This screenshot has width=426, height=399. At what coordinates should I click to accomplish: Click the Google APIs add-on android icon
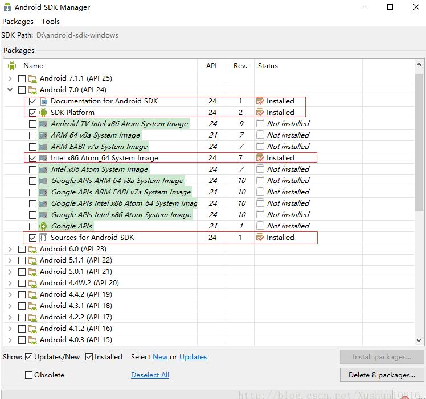[43, 226]
